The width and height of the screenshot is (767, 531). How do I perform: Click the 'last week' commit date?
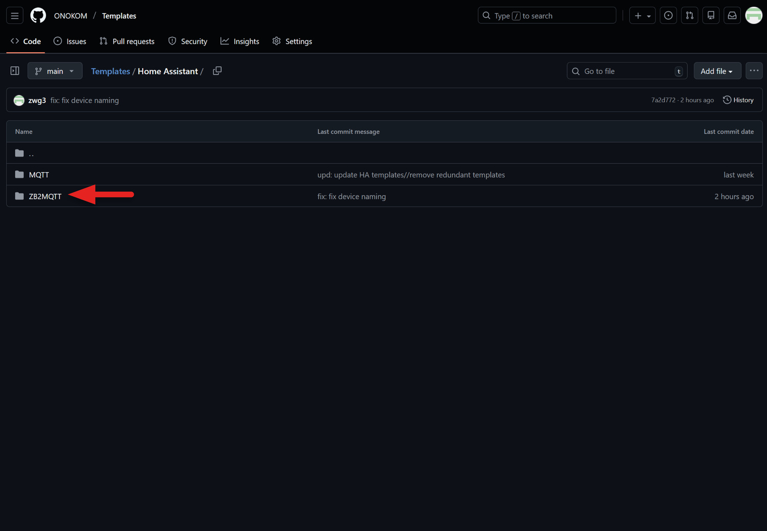point(738,175)
